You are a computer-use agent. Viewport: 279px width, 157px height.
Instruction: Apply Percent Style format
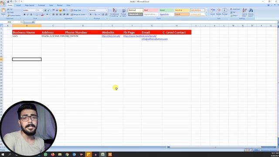pyautogui.click(x=95, y=14)
